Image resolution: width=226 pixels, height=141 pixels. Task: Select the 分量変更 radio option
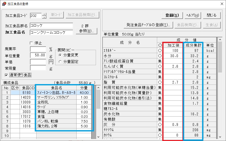[x=60, y=55]
